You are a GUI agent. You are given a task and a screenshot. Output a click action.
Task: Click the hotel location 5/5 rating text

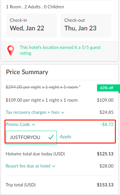60,50
